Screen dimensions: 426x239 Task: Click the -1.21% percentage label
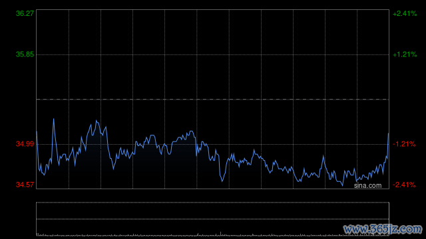[x=404, y=144]
